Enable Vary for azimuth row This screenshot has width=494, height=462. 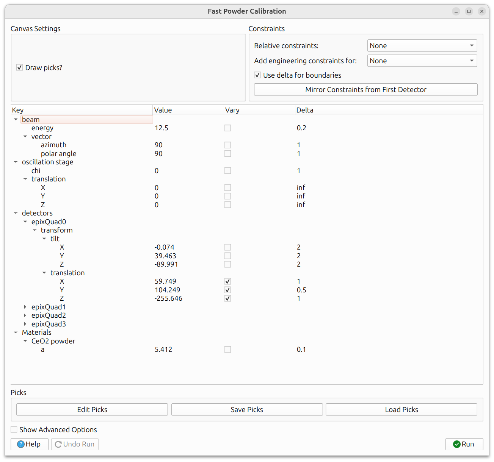tap(227, 145)
